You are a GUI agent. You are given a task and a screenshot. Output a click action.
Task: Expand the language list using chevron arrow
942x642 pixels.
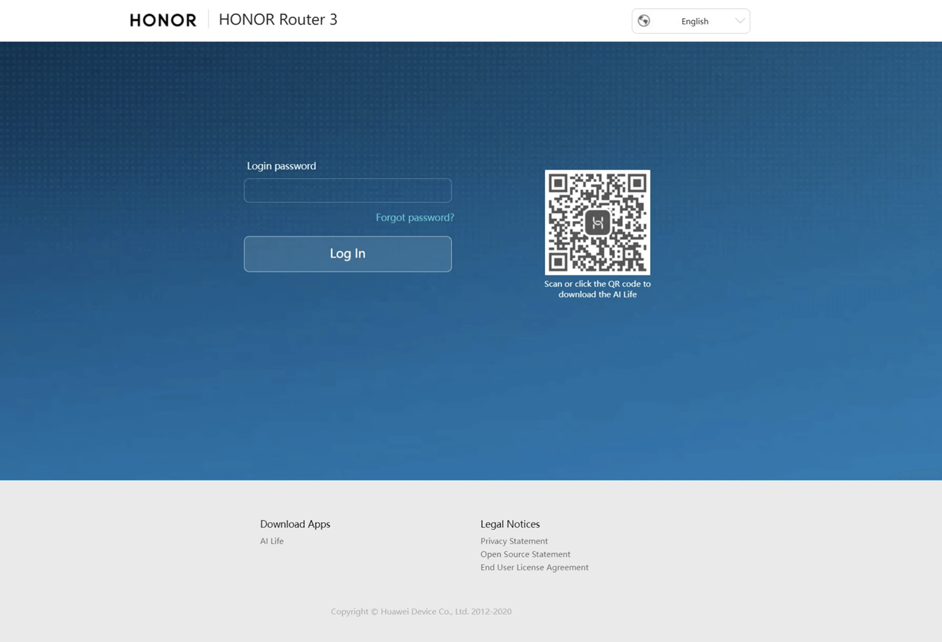coord(740,21)
